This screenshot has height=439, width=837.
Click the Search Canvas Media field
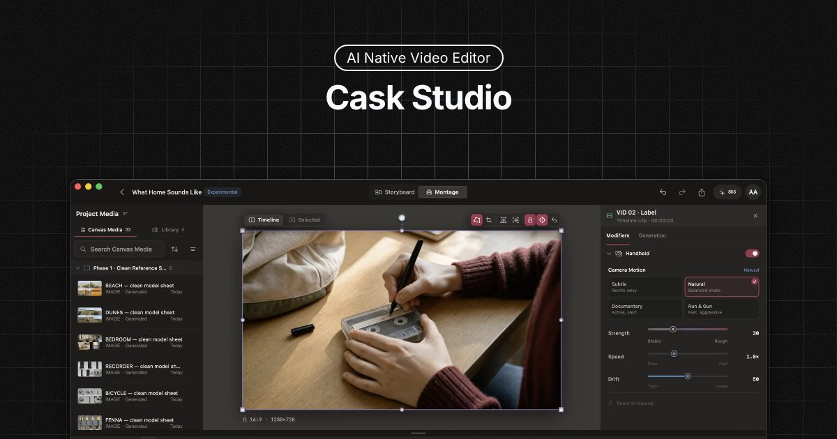[x=119, y=249]
